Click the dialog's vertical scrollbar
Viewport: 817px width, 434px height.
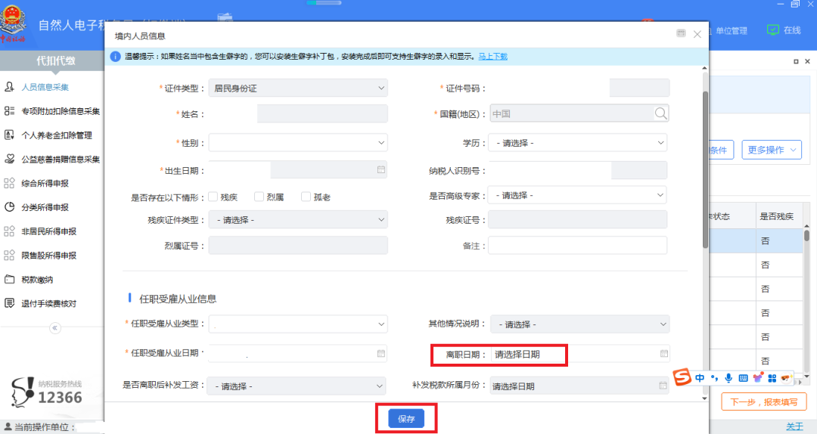705,166
